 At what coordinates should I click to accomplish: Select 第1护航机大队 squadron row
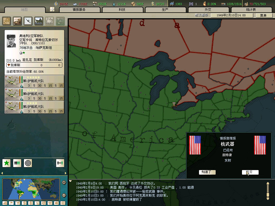pos(34,82)
